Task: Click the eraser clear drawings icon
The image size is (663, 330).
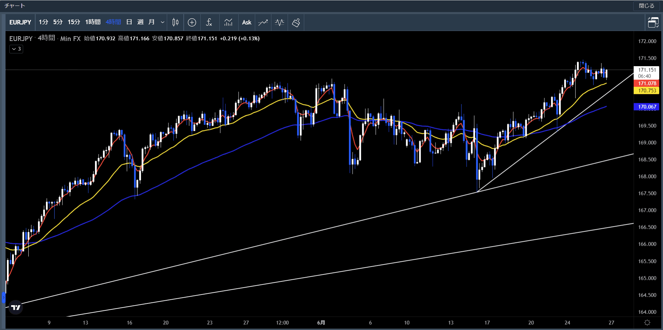Action: (x=296, y=22)
